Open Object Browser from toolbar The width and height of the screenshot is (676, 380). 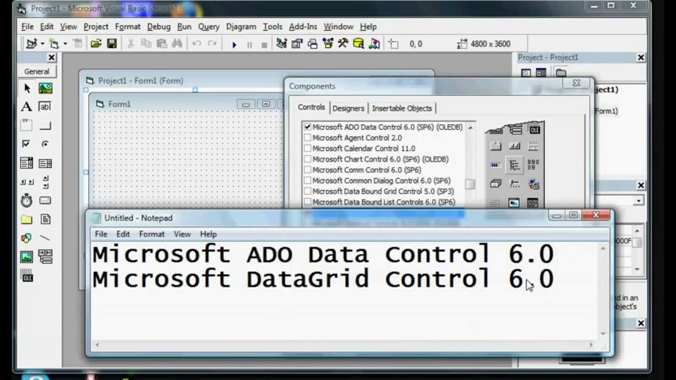pyautogui.click(x=328, y=44)
